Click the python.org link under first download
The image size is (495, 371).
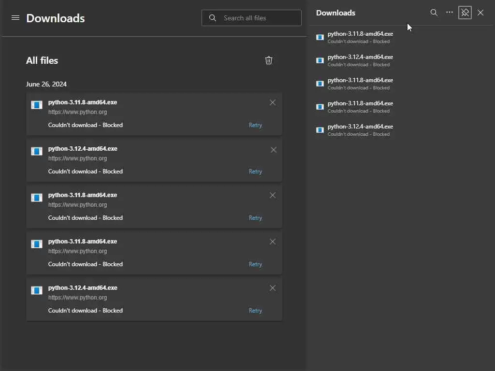[x=78, y=112]
